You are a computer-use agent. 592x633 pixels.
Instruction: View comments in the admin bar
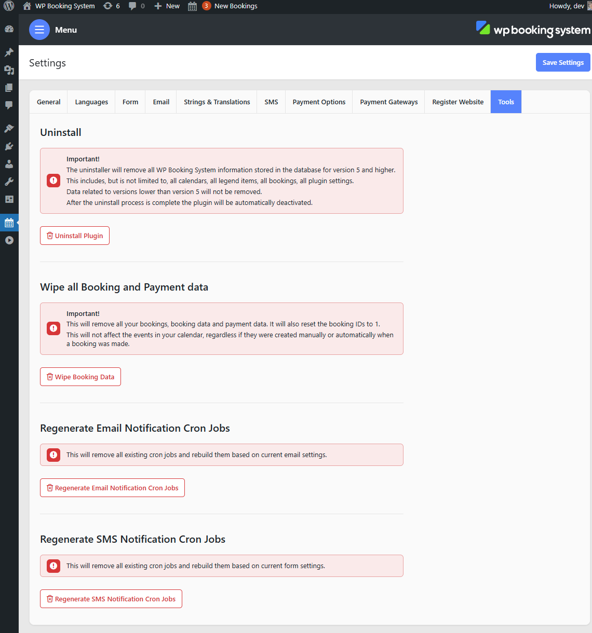[137, 6]
